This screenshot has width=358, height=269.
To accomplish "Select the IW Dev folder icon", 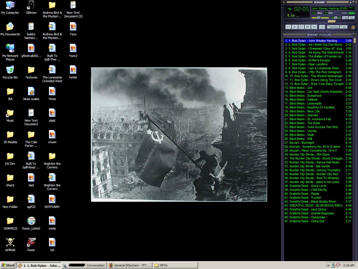I will click(x=10, y=159).
